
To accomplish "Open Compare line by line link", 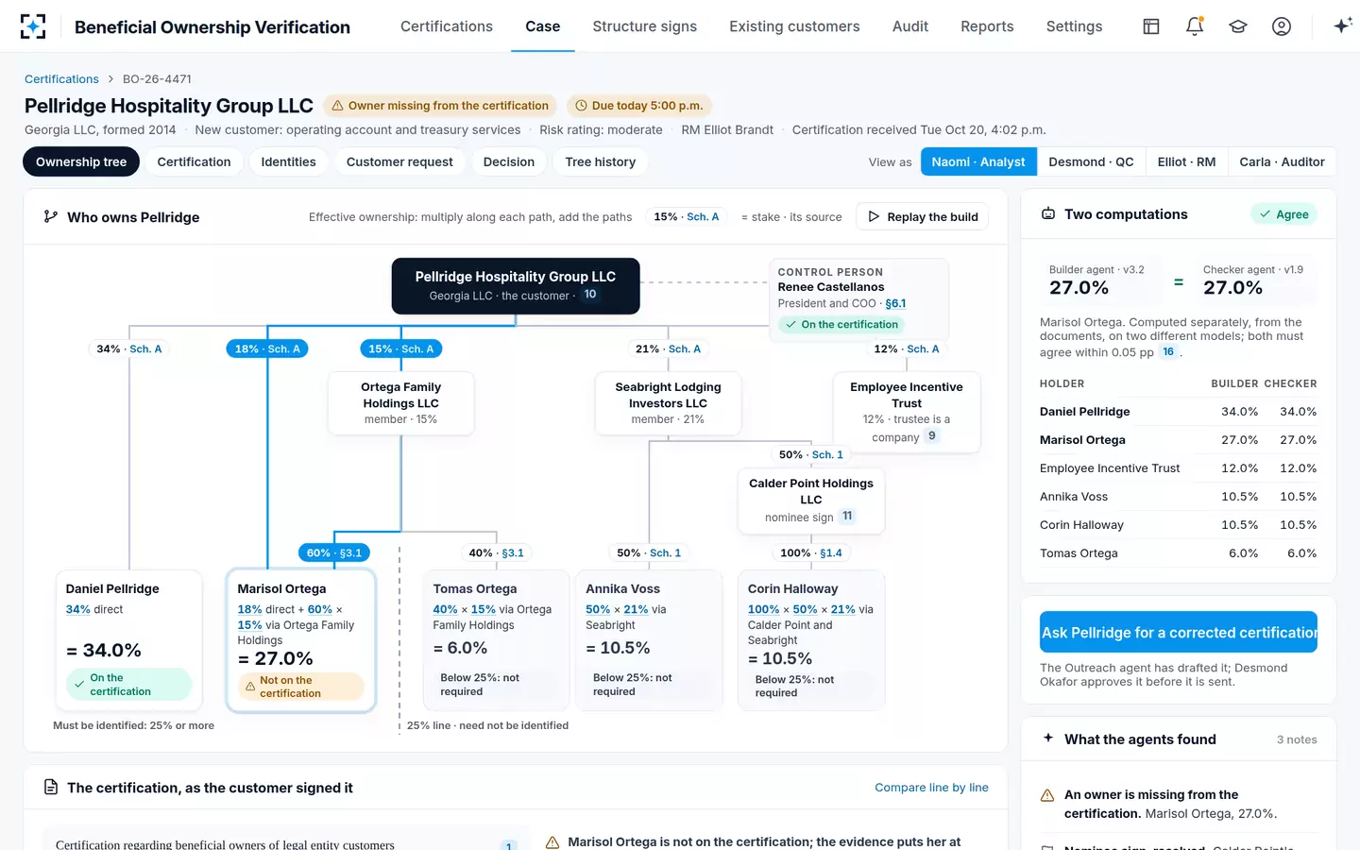I will point(931,788).
